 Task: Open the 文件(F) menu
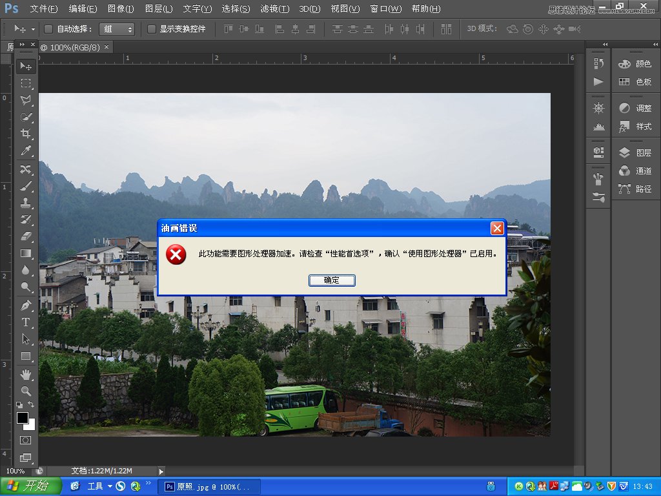44,8
